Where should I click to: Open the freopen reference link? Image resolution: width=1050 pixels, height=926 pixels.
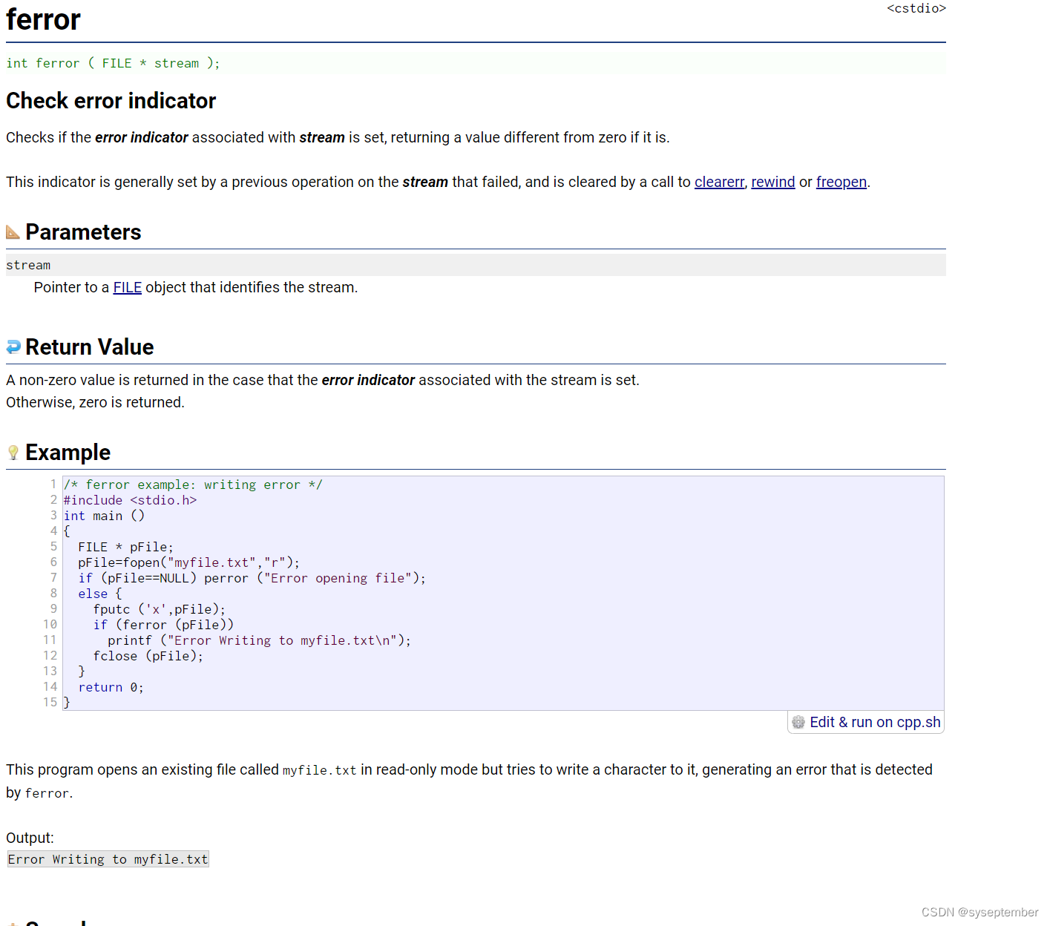841,182
